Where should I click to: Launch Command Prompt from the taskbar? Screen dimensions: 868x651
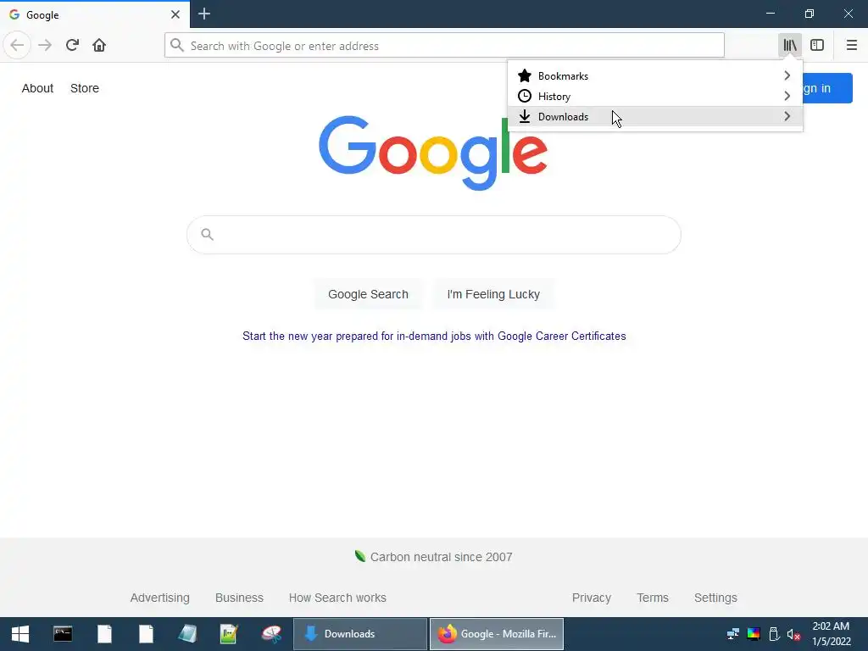[x=63, y=634]
